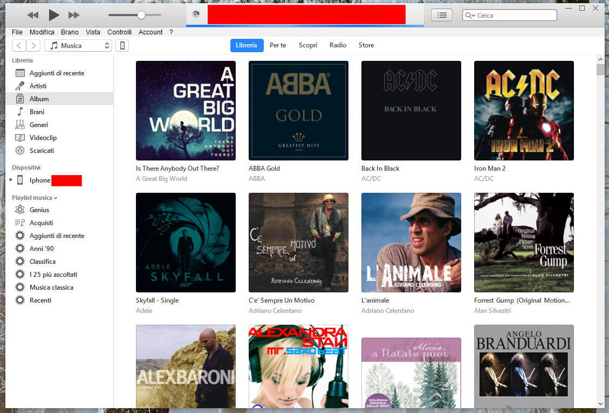Image resolution: width=609 pixels, height=413 pixels.
Task: Skip forward to the next track
Action: [x=74, y=15]
